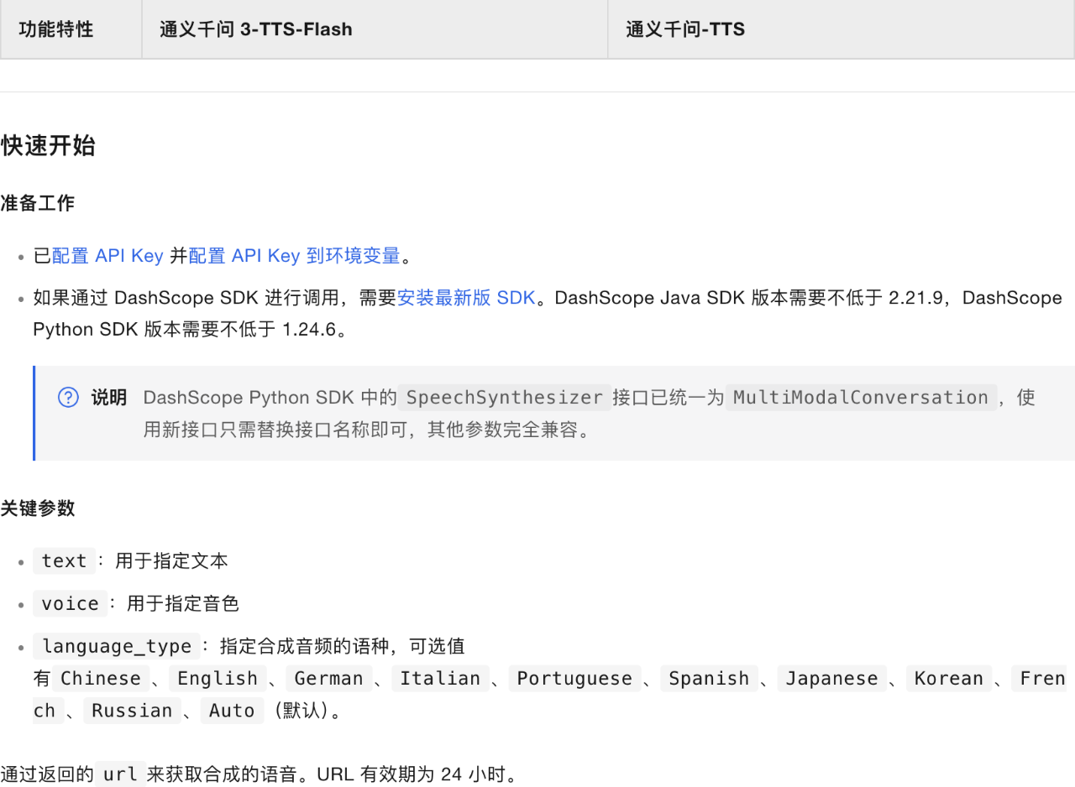Select the language_type parameter code snippet

pyautogui.click(x=115, y=646)
